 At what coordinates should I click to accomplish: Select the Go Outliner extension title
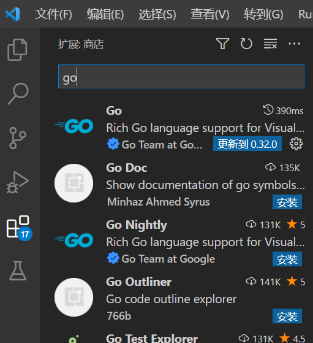tap(138, 282)
